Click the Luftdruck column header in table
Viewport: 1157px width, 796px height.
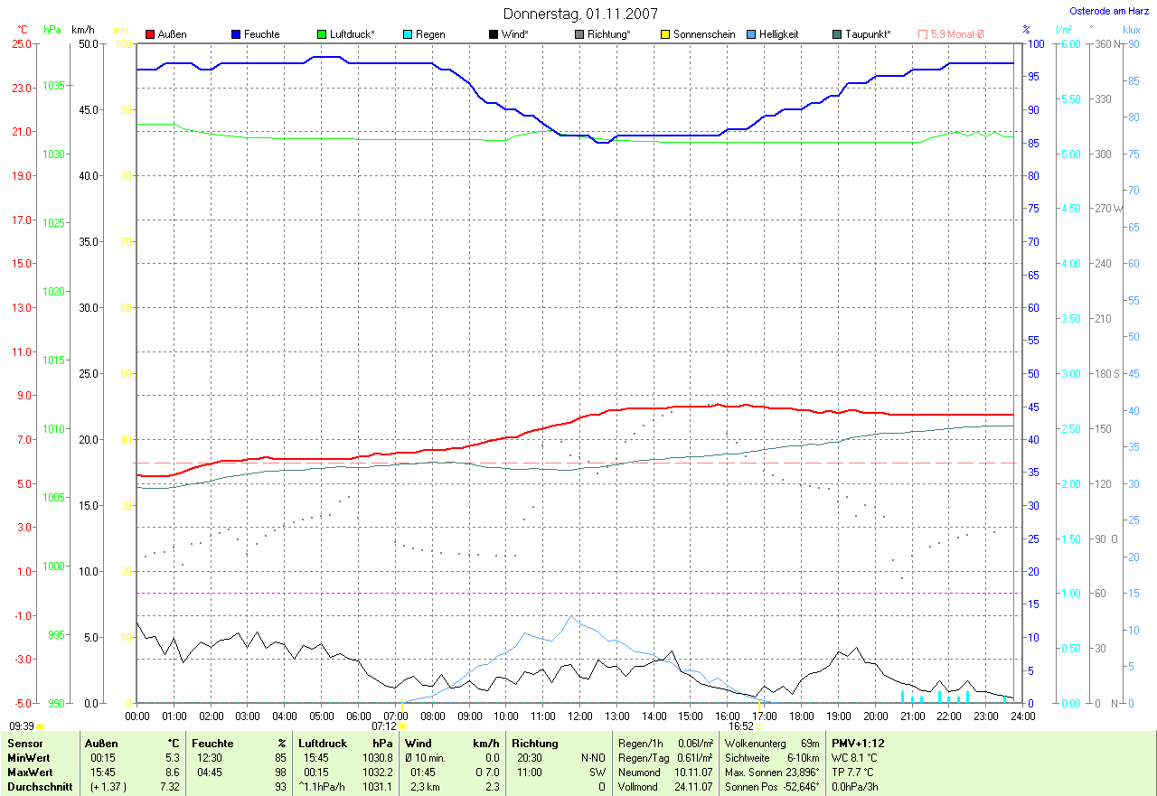click(323, 744)
